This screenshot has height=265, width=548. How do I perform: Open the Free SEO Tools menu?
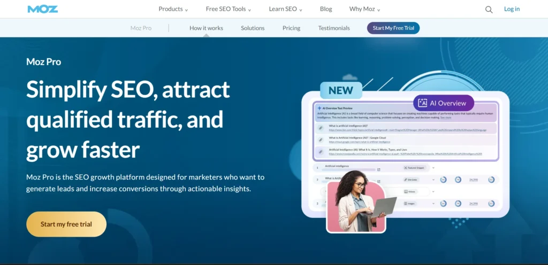coord(226,9)
